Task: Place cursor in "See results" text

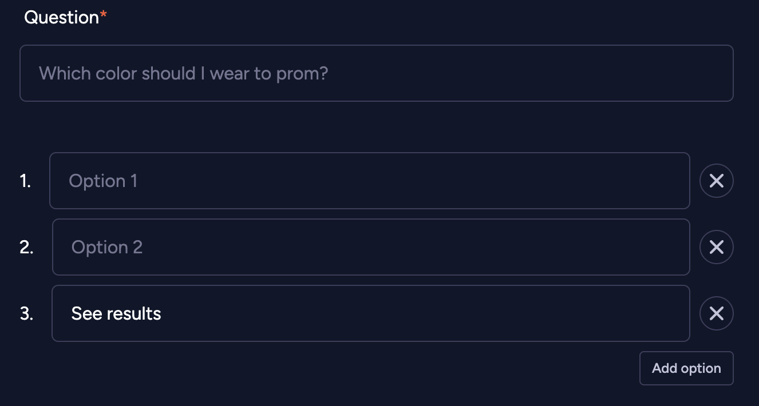Action: click(x=116, y=313)
